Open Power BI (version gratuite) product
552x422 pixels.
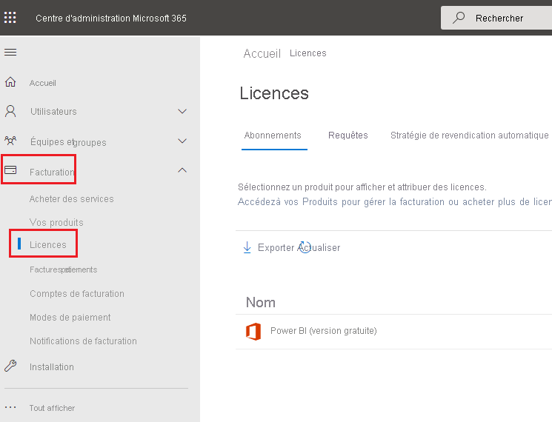click(324, 331)
